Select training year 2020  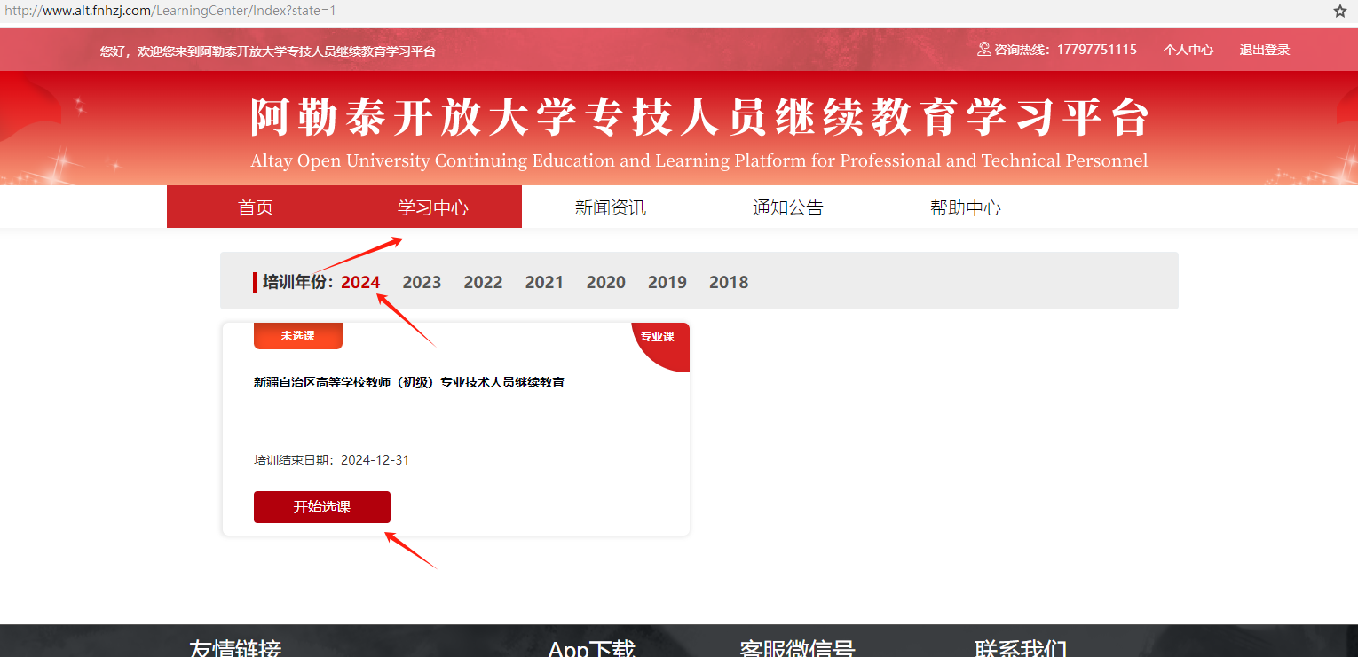click(605, 282)
